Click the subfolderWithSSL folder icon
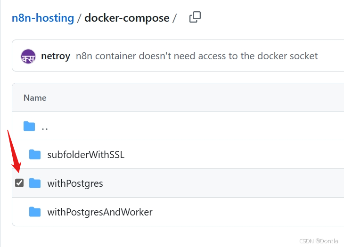344x247 pixels. click(x=35, y=155)
